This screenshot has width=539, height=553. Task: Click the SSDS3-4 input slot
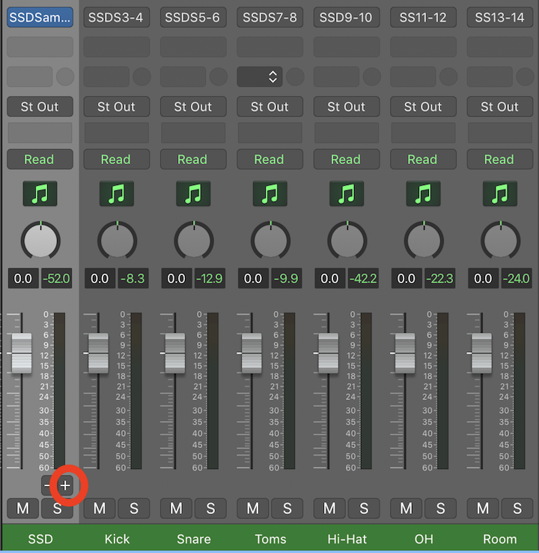117,17
